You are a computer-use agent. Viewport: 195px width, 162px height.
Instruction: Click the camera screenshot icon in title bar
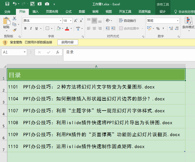coord(47,4)
